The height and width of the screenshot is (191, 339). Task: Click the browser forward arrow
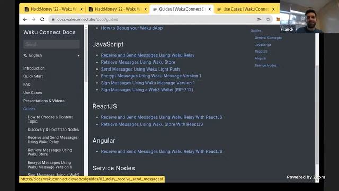(x=33, y=19)
